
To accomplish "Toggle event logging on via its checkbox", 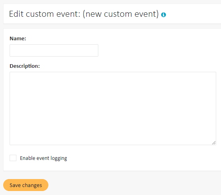I will (x=13, y=158).
